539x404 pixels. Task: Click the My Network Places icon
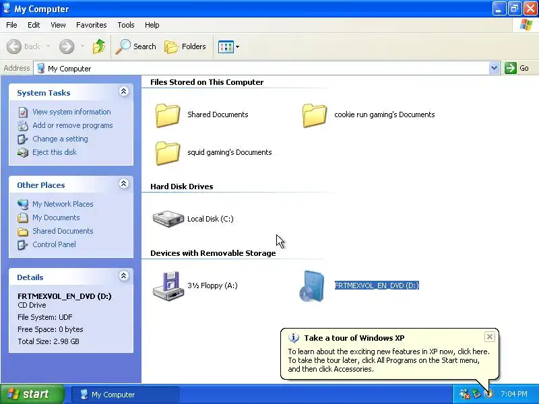click(x=23, y=205)
